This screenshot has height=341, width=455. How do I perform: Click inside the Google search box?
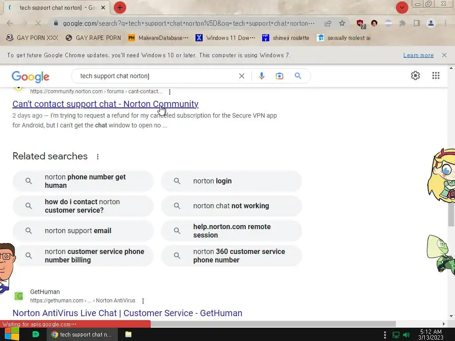point(157,76)
